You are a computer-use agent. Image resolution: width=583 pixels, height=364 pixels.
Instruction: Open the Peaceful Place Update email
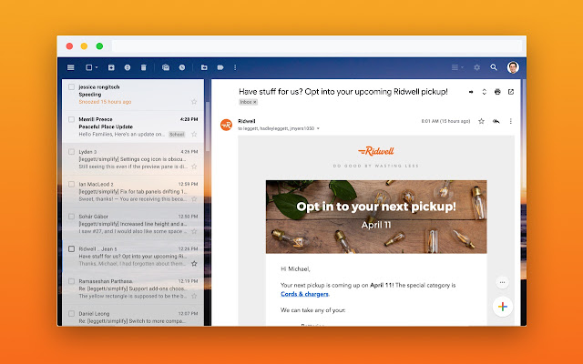click(x=134, y=126)
